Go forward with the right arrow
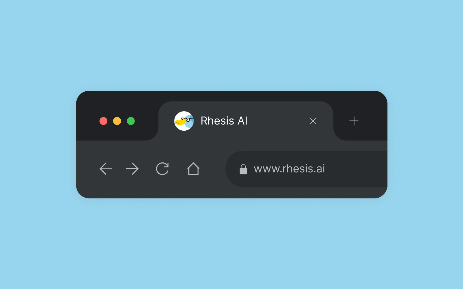 [132, 169]
